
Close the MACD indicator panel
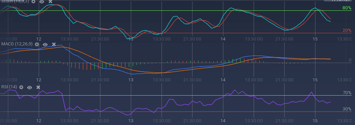[x=54, y=44]
